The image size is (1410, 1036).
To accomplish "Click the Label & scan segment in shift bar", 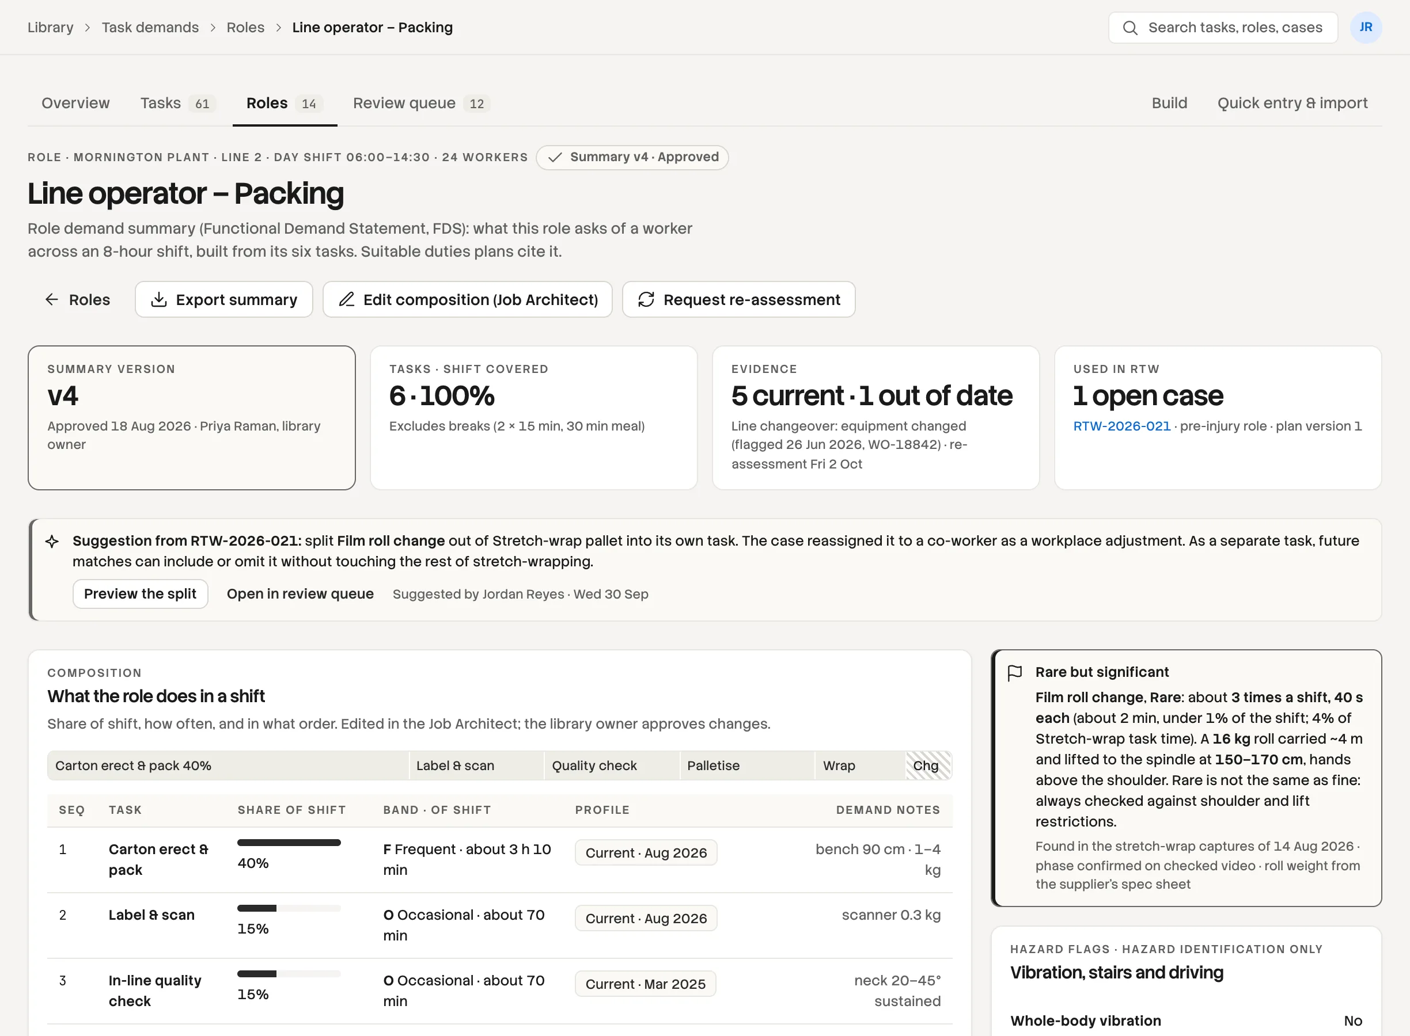I will [x=476, y=765].
